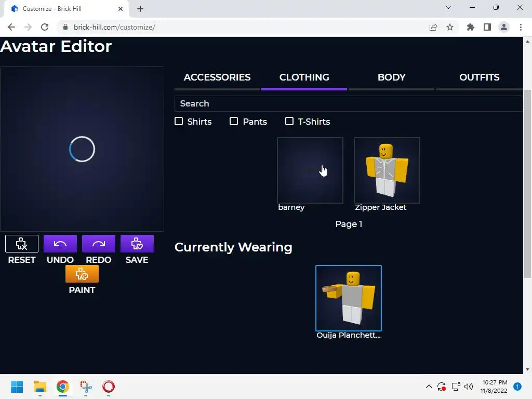Click the scrollbar up arrow
The height and width of the screenshot is (399, 532).
click(x=527, y=42)
